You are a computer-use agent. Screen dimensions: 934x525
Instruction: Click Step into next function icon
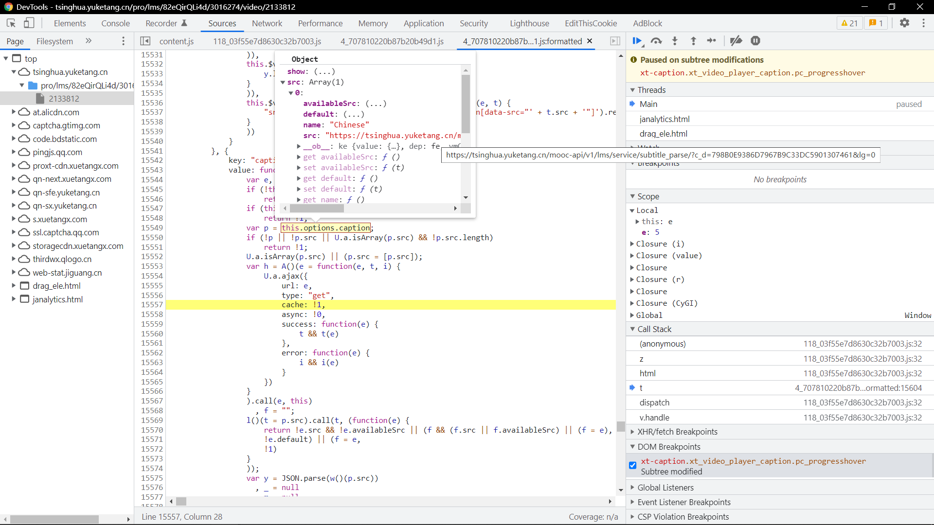(675, 41)
